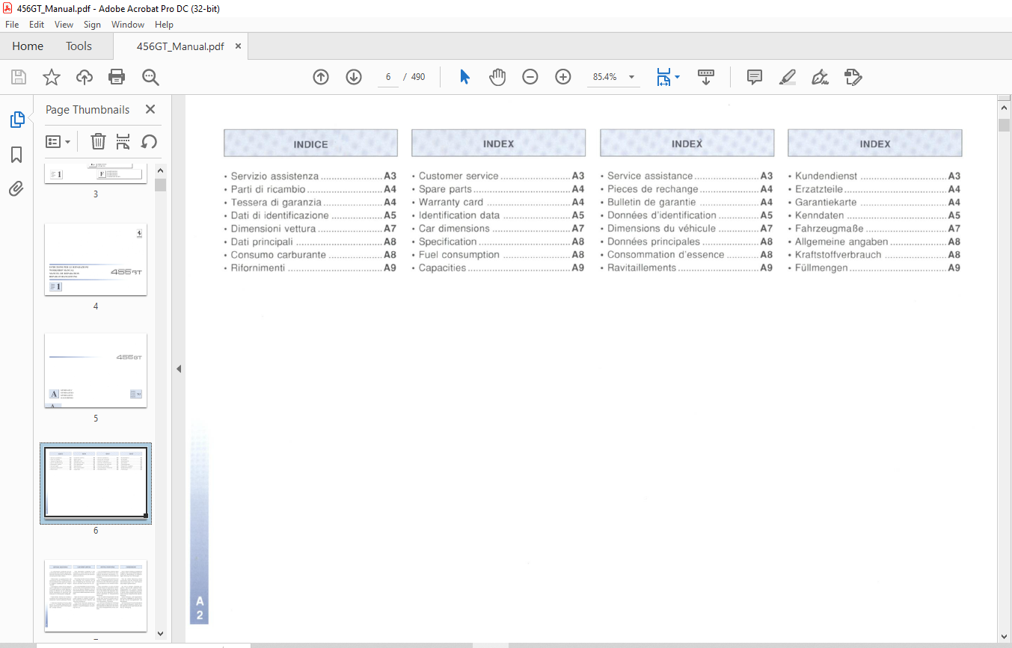Select the Highlight text pen tool
Screen dimensions: 1012x648
[x=787, y=77]
